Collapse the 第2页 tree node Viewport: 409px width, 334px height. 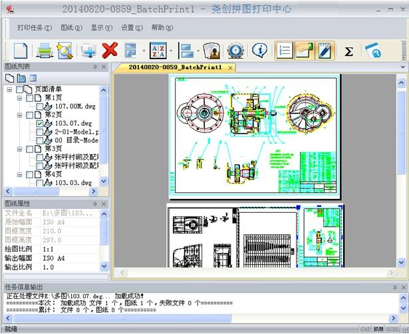tap(19, 115)
